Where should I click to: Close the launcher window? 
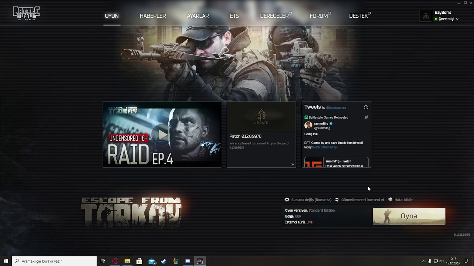[471, 3]
